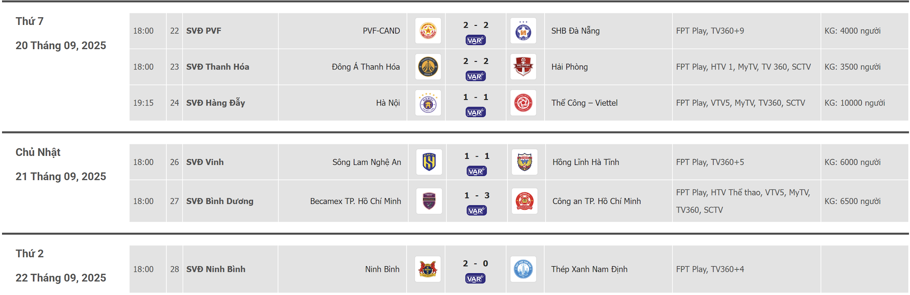Select the Hải Phòng club crest
The height and width of the screenshot is (295, 910).
point(523,67)
